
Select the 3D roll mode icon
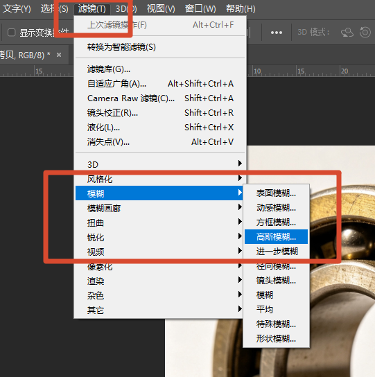coord(365,33)
